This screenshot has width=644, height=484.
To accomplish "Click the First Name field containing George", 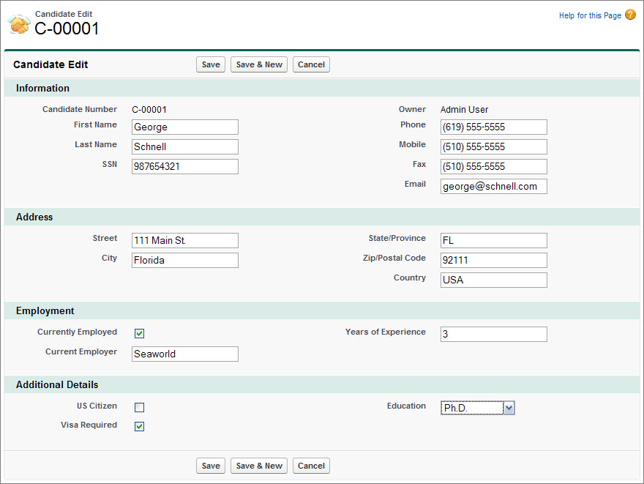I will coord(185,127).
